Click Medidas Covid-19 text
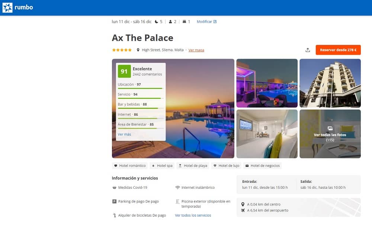The height and width of the screenshot is (227, 372). [133, 187]
